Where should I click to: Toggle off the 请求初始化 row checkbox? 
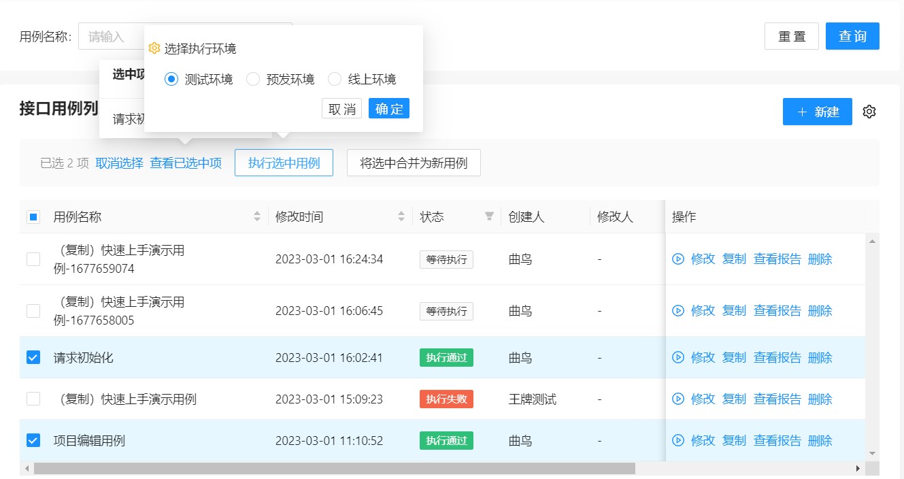point(33,357)
